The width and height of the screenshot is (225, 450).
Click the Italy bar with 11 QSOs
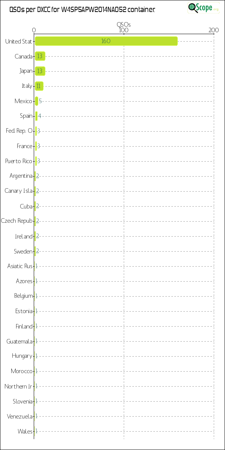coord(39,86)
